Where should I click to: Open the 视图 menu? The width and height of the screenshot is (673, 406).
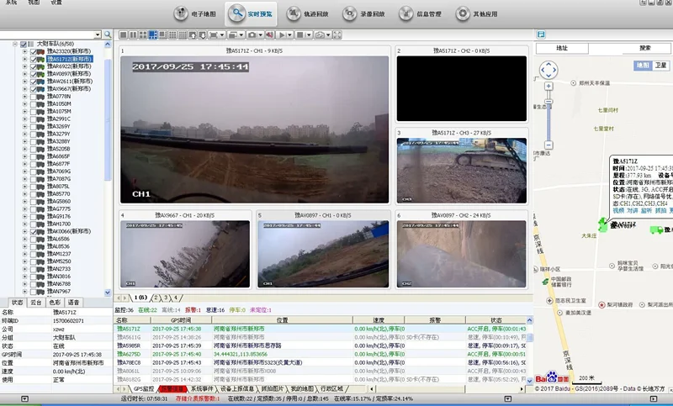[34, 3]
